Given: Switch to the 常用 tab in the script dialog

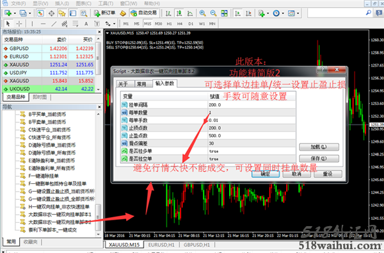Looking at the screenshot, I should point(141,84).
